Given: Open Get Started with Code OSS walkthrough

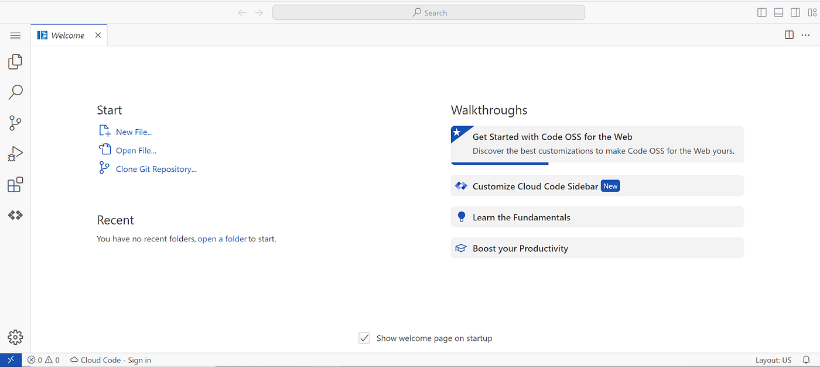Looking at the screenshot, I should point(597,144).
